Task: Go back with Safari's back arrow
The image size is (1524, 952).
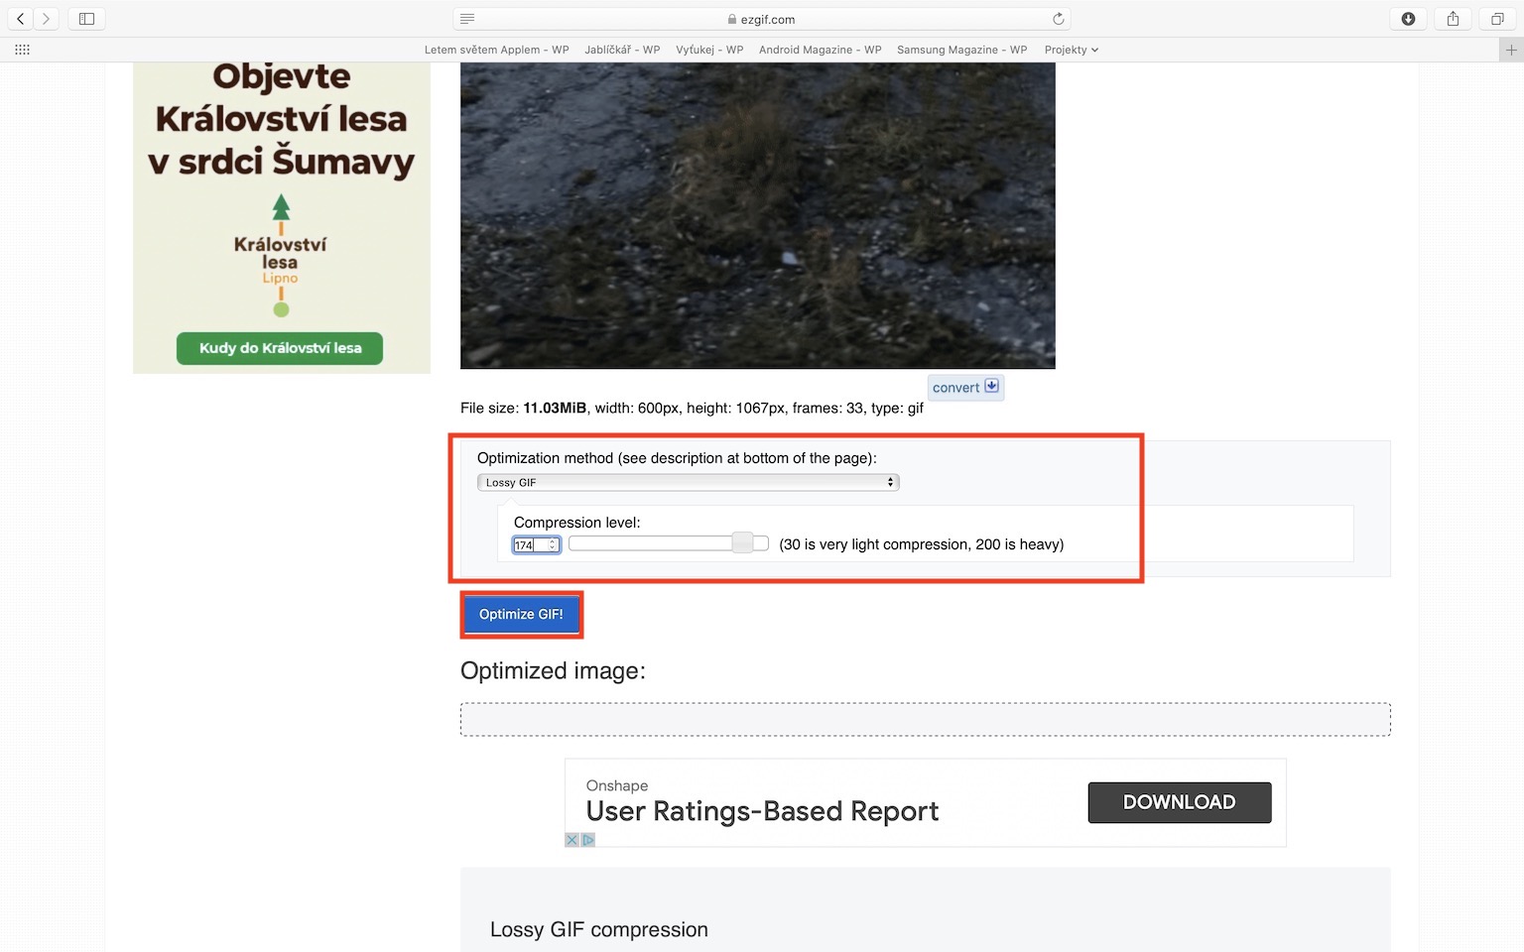Action: 20,19
